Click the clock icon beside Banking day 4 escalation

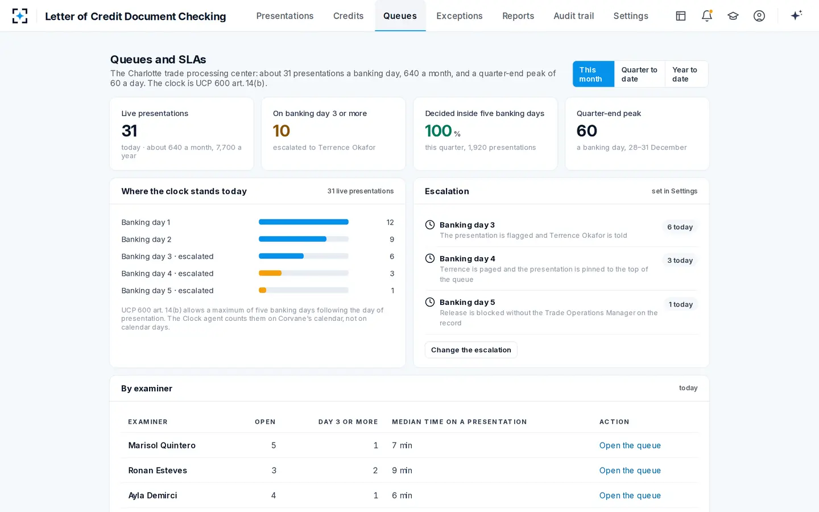coord(430,258)
